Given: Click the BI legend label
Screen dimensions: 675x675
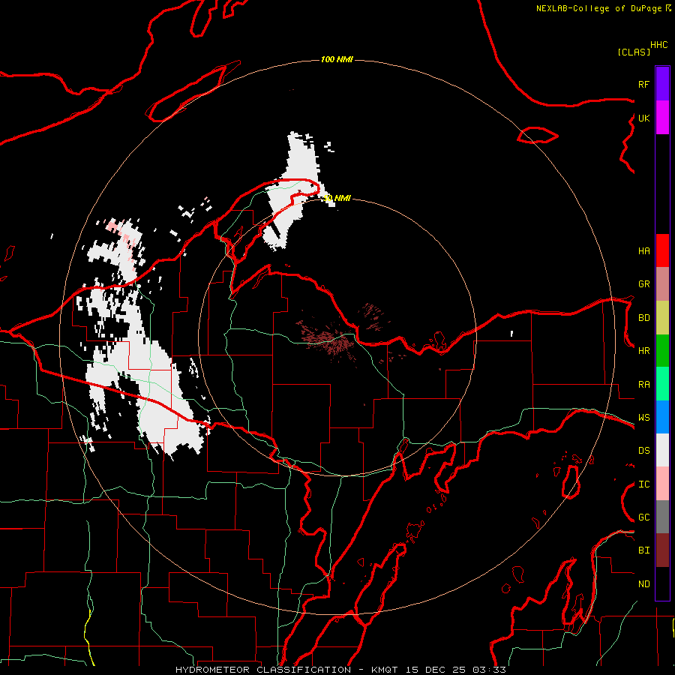Looking at the screenshot, I should [x=643, y=550].
